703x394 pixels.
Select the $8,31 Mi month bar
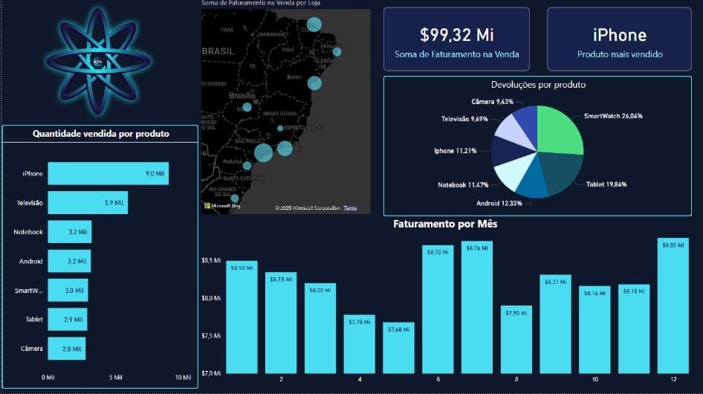pos(556,324)
